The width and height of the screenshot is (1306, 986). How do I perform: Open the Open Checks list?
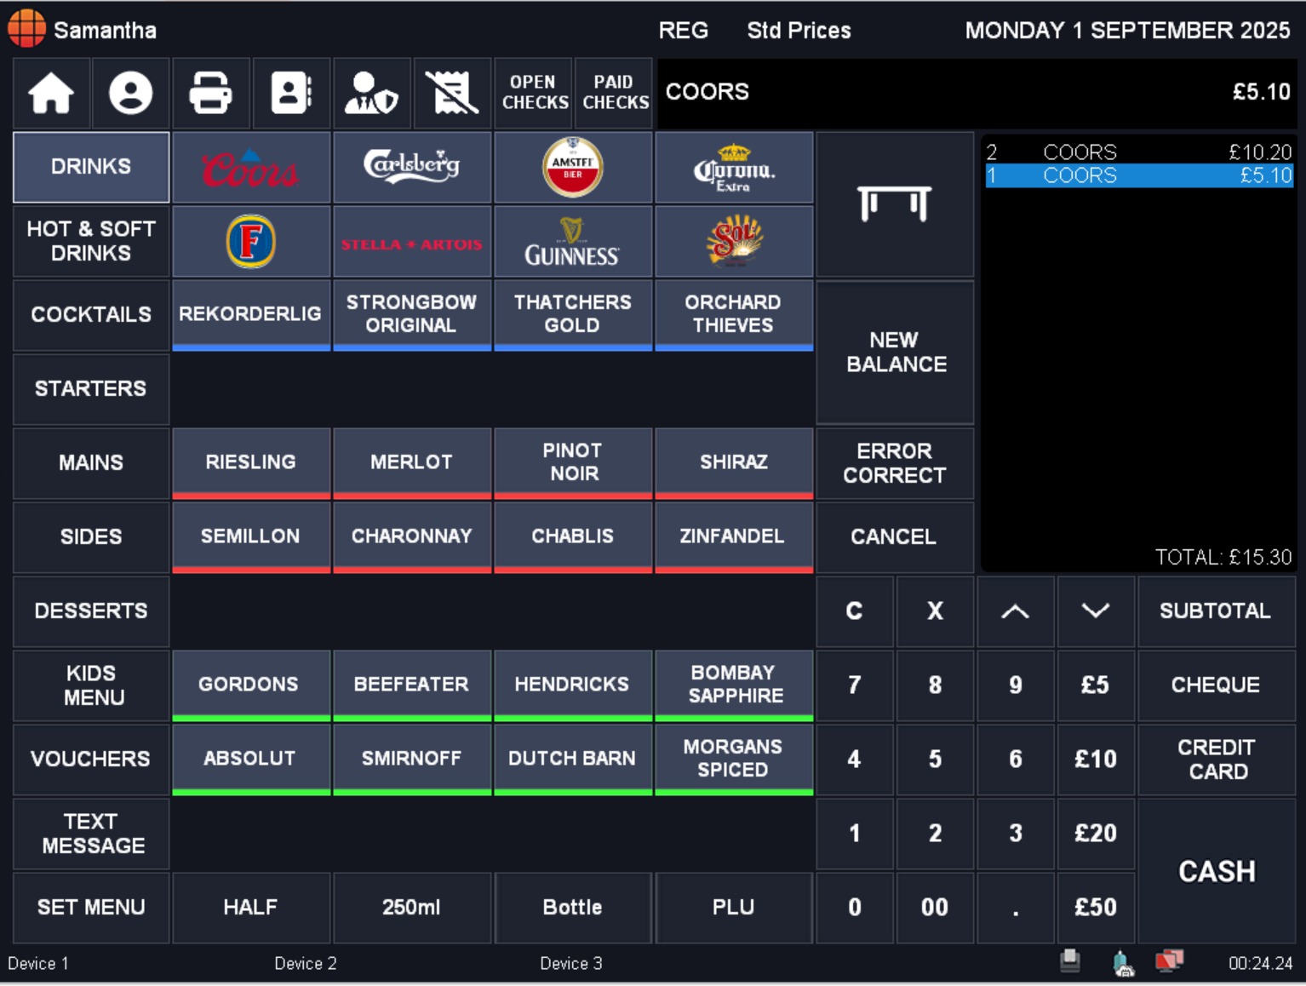[534, 93]
